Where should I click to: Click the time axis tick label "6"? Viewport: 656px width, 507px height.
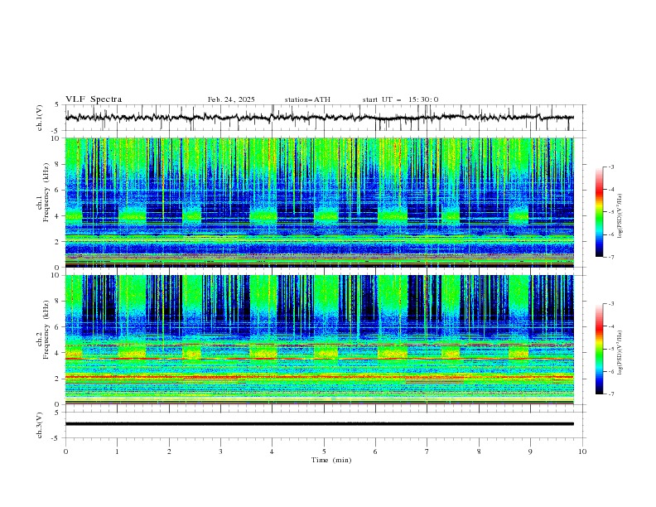(375, 451)
